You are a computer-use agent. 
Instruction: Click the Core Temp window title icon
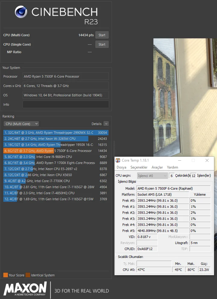118,160
